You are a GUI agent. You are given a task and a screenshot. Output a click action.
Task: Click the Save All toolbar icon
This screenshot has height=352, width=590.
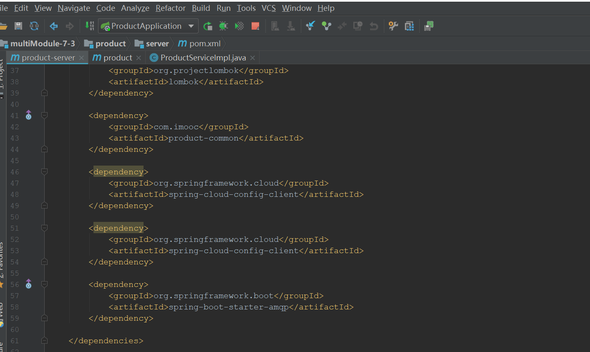[x=18, y=26]
